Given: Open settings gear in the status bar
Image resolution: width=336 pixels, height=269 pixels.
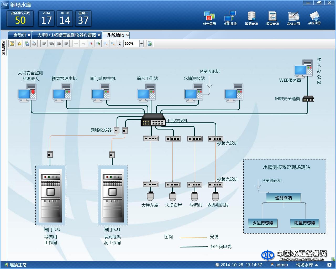Looking at the screenshot, I should [x=329, y=265].
